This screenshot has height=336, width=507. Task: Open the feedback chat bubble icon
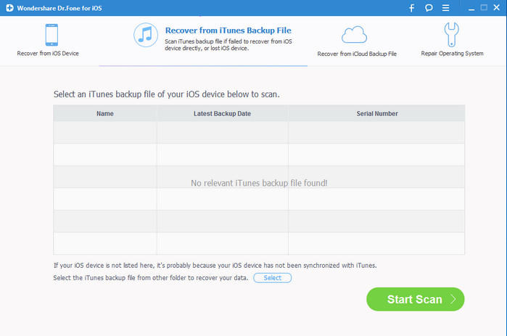[429, 8]
